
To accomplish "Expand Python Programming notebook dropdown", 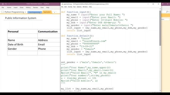I will 25,12.
